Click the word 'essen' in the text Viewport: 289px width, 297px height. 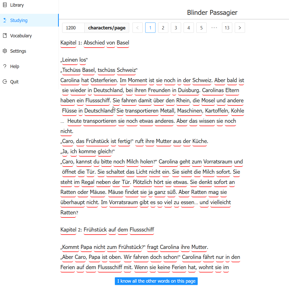point(187,203)
